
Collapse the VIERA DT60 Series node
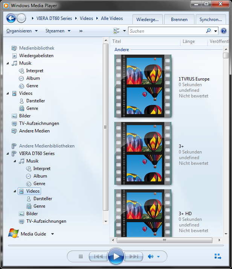(x=8, y=154)
